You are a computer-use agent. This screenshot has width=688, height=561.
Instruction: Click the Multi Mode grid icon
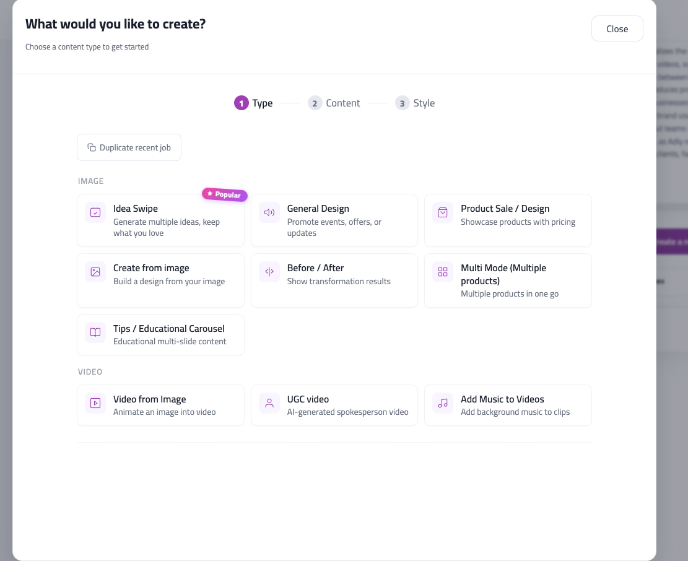click(443, 272)
